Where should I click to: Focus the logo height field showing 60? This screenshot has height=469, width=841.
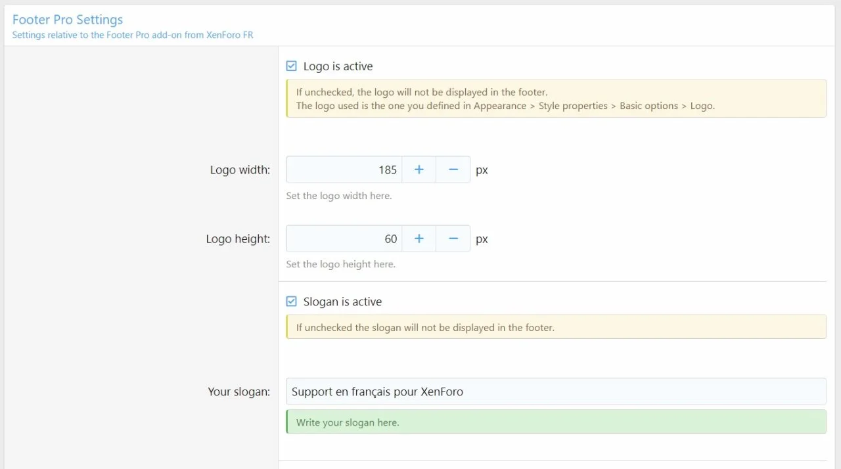point(344,238)
